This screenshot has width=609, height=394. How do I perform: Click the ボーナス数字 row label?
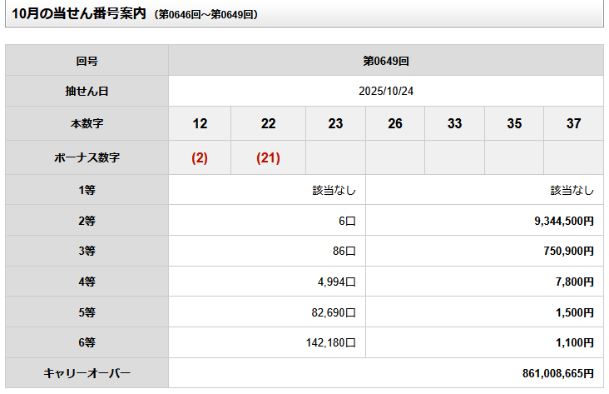[x=87, y=157]
